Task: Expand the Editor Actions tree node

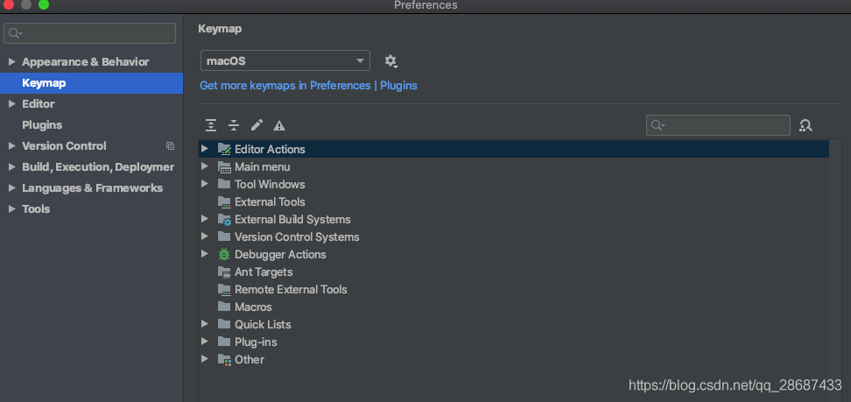Action: coord(205,149)
